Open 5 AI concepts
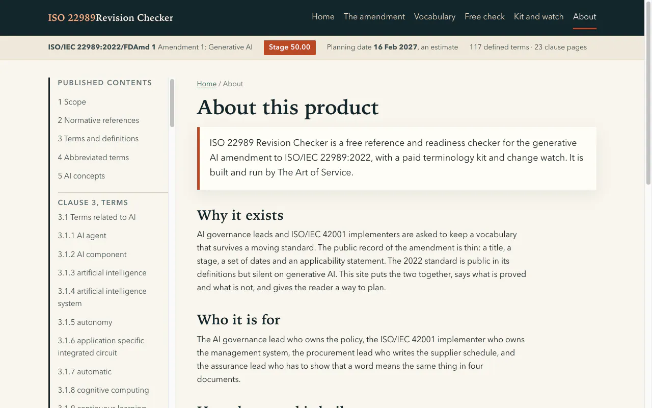The height and width of the screenshot is (408, 652). click(81, 176)
